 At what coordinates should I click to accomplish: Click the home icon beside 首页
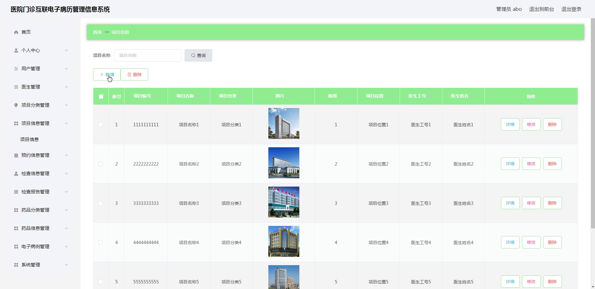(16, 32)
